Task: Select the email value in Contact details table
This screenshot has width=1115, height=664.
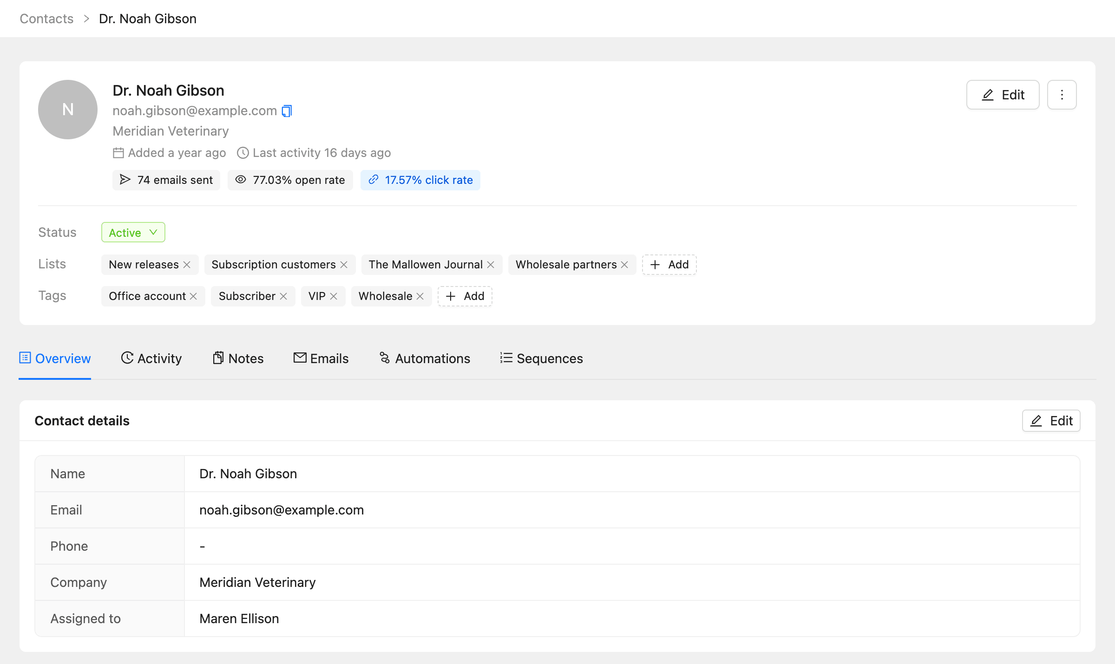Action: tap(282, 510)
